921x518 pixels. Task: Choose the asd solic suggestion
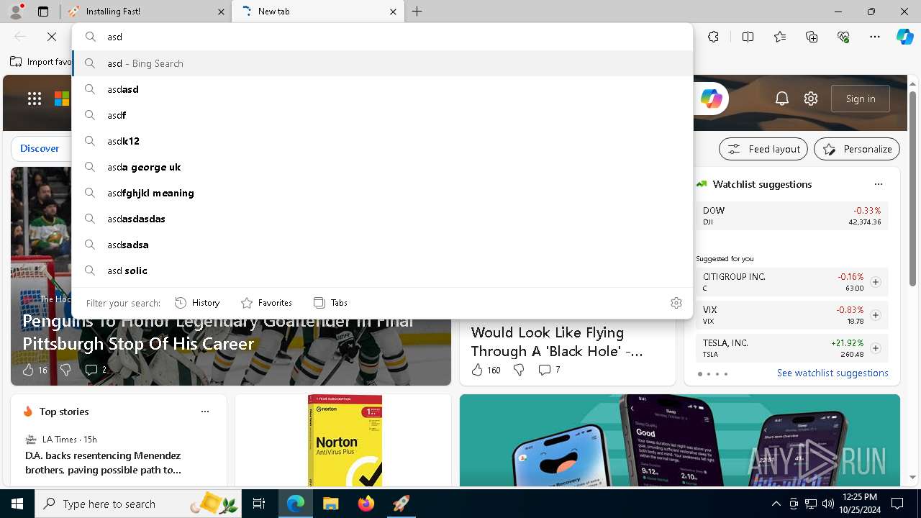point(382,271)
